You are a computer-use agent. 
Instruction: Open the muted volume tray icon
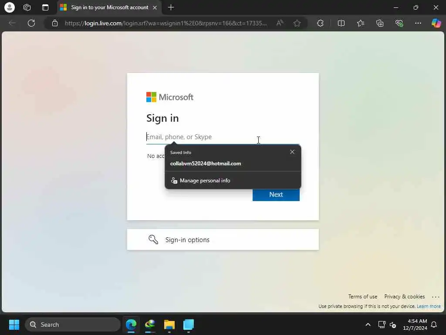(393, 325)
